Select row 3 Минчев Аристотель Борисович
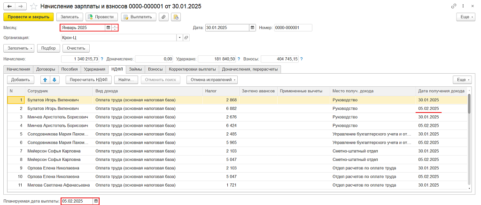 click(x=237, y=117)
